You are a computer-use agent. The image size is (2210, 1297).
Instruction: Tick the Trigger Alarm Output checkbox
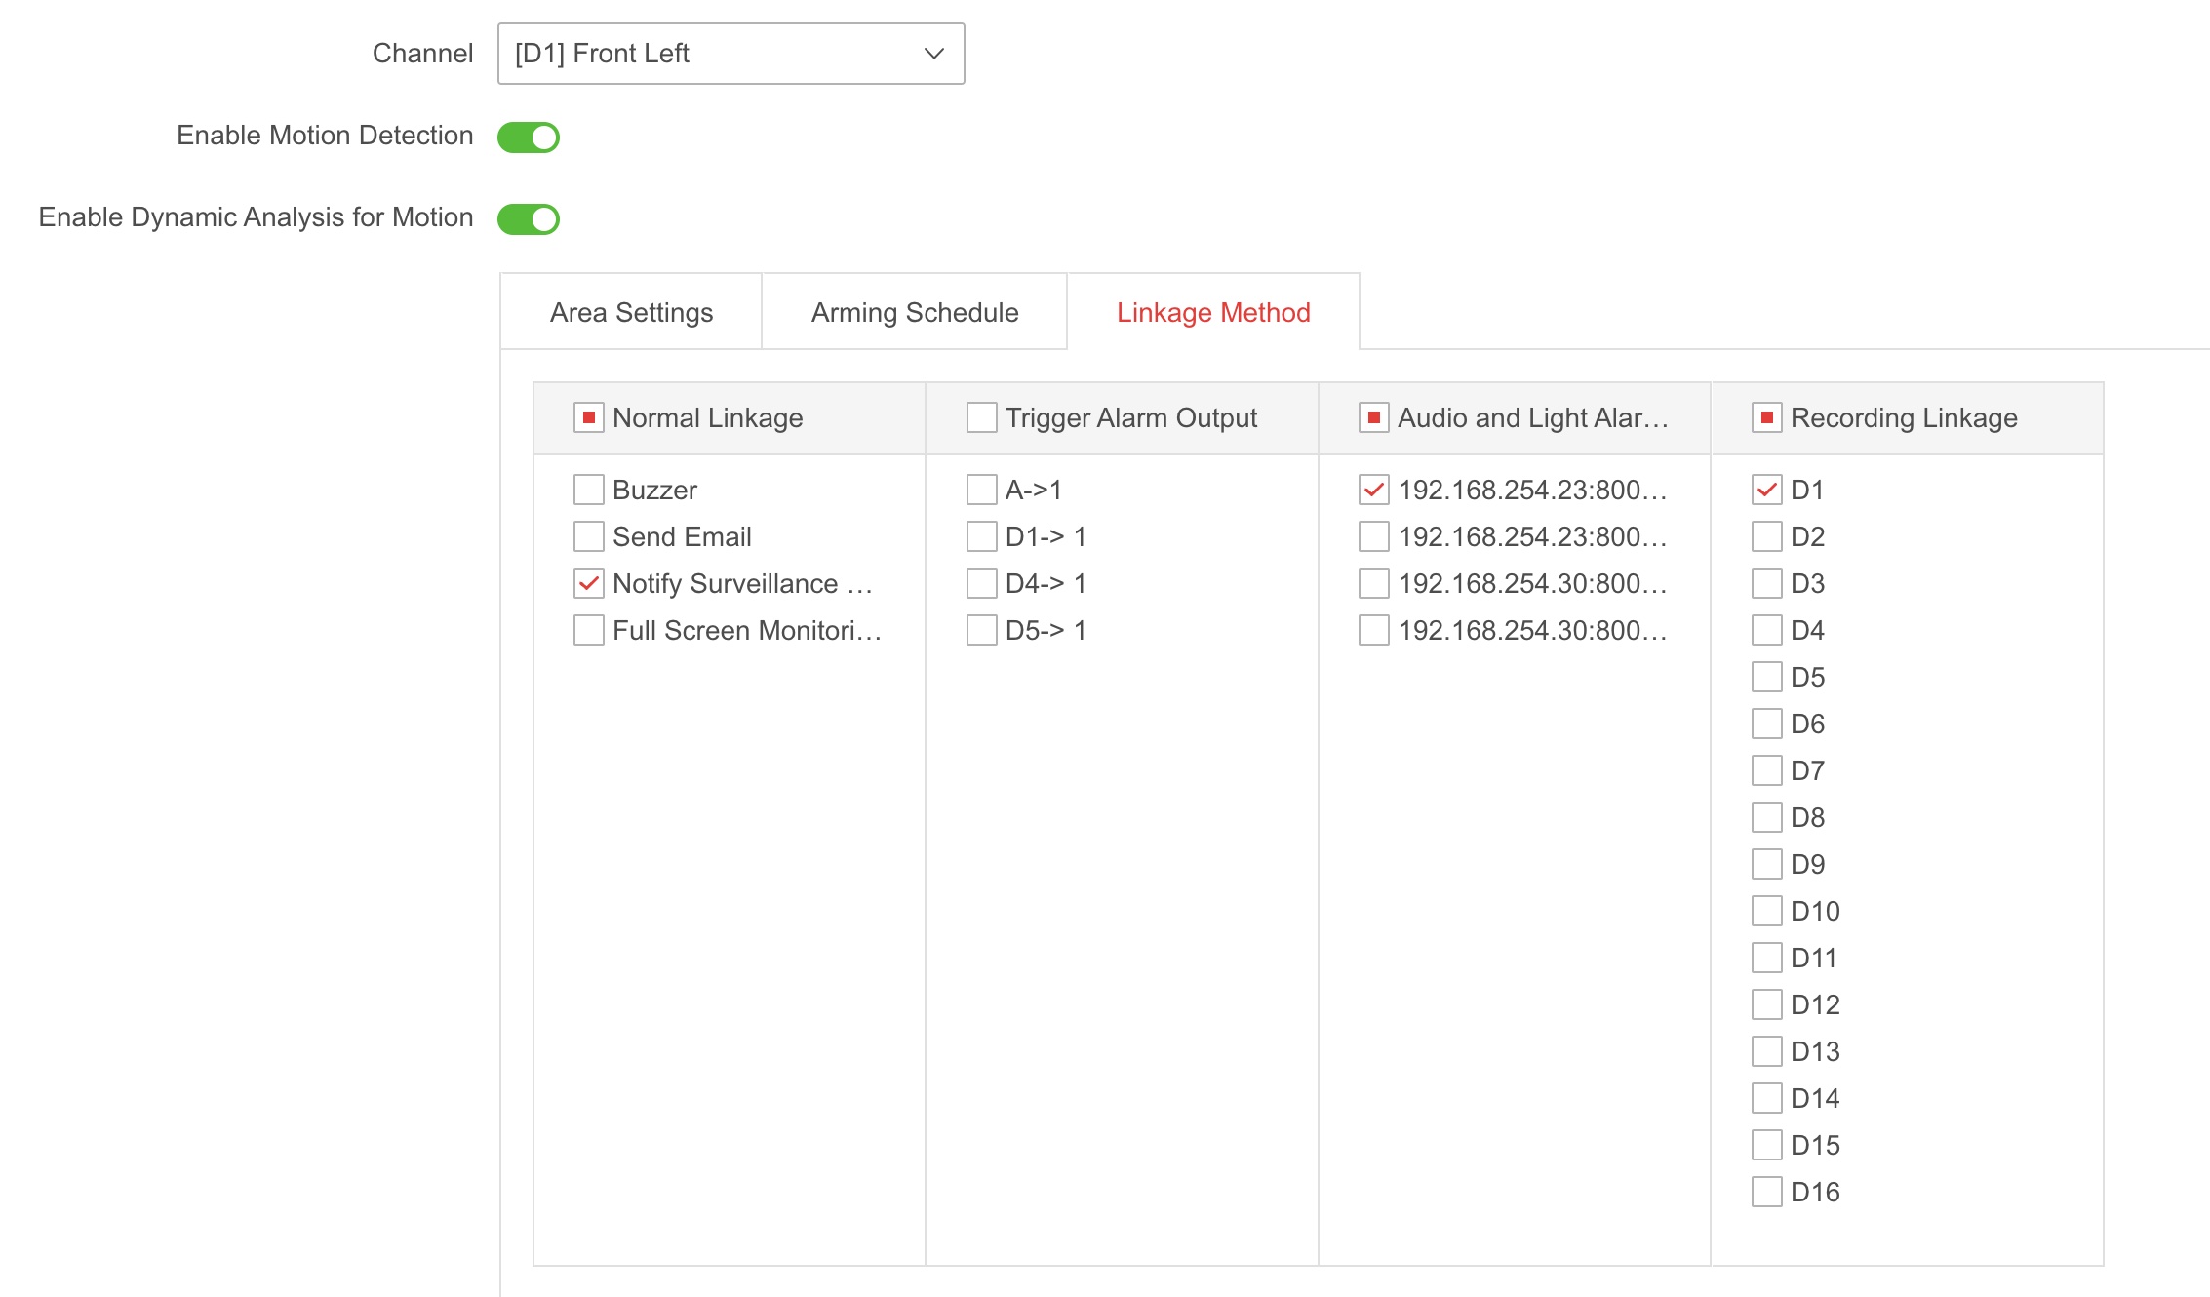point(982,418)
